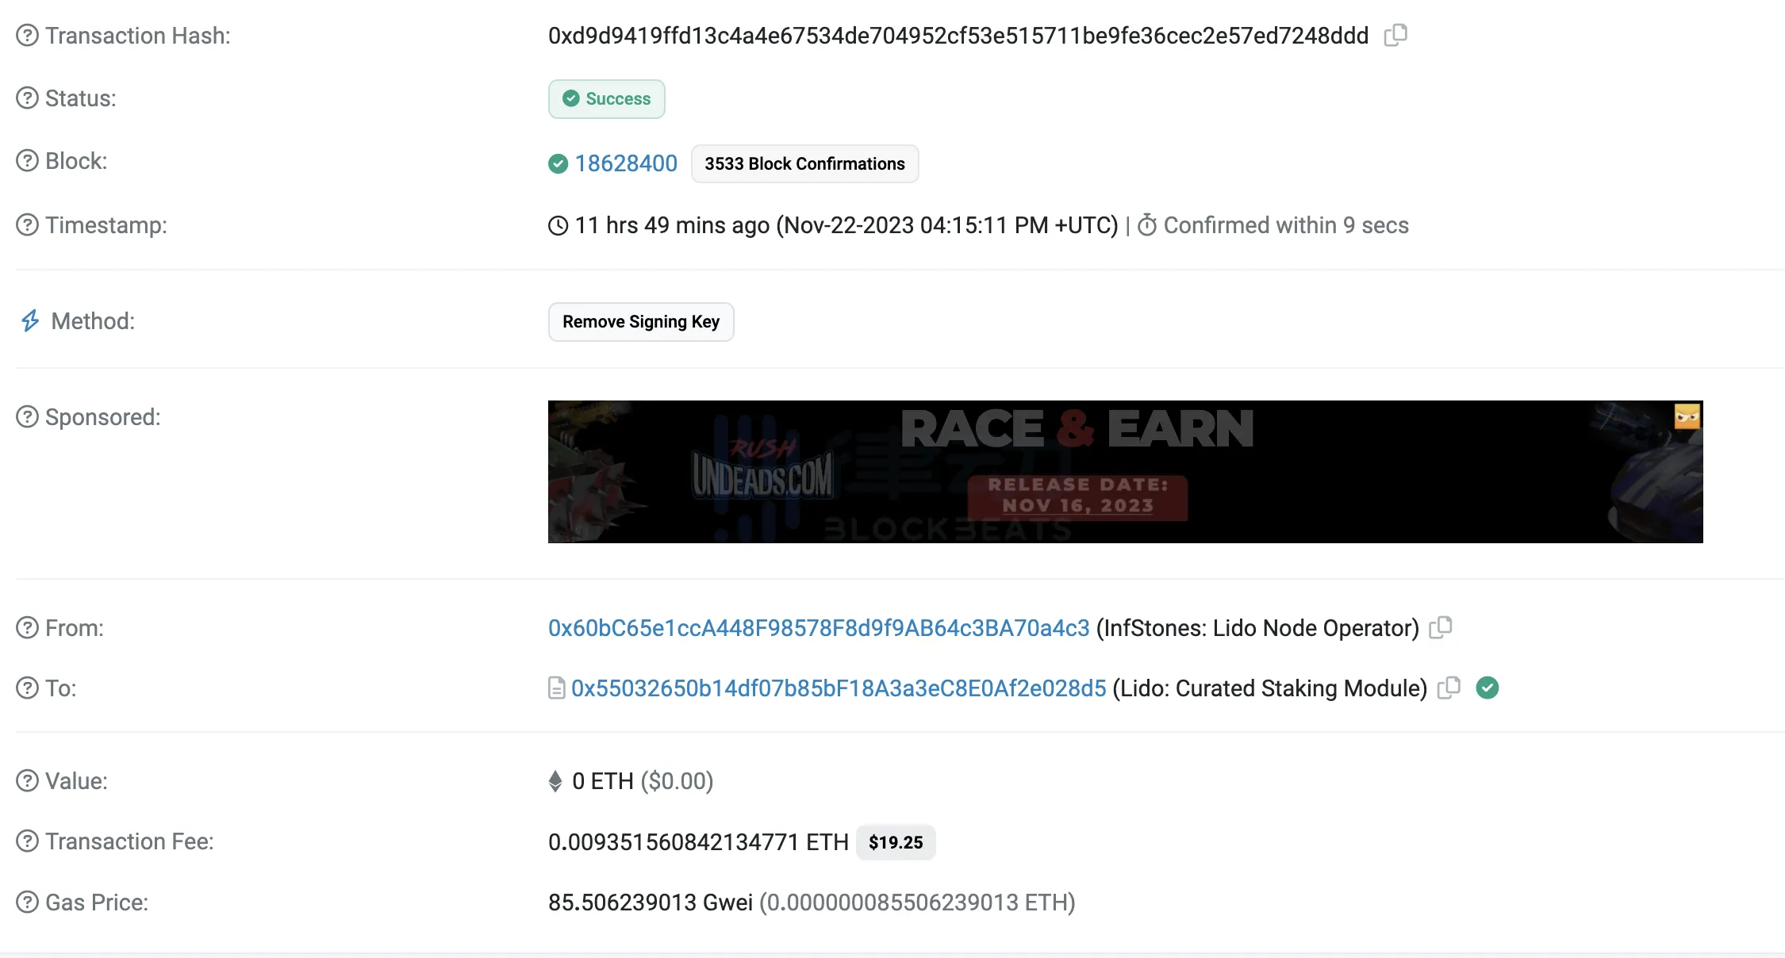Click the InfStones Lido Node Operator link
This screenshot has height=958, width=1785.
click(820, 627)
